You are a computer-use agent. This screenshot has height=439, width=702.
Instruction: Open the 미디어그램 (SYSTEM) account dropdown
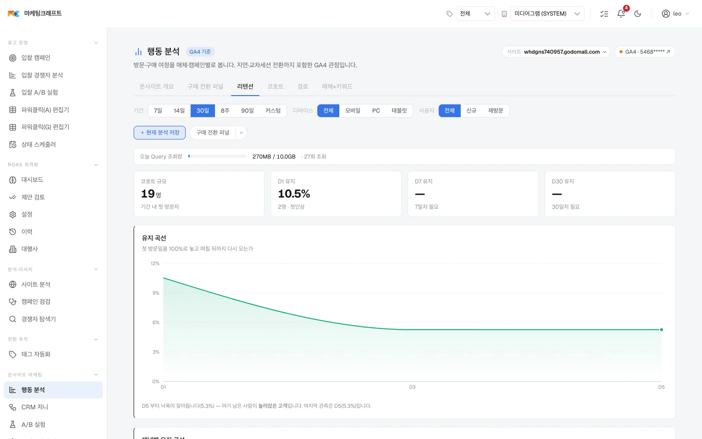[x=547, y=14]
